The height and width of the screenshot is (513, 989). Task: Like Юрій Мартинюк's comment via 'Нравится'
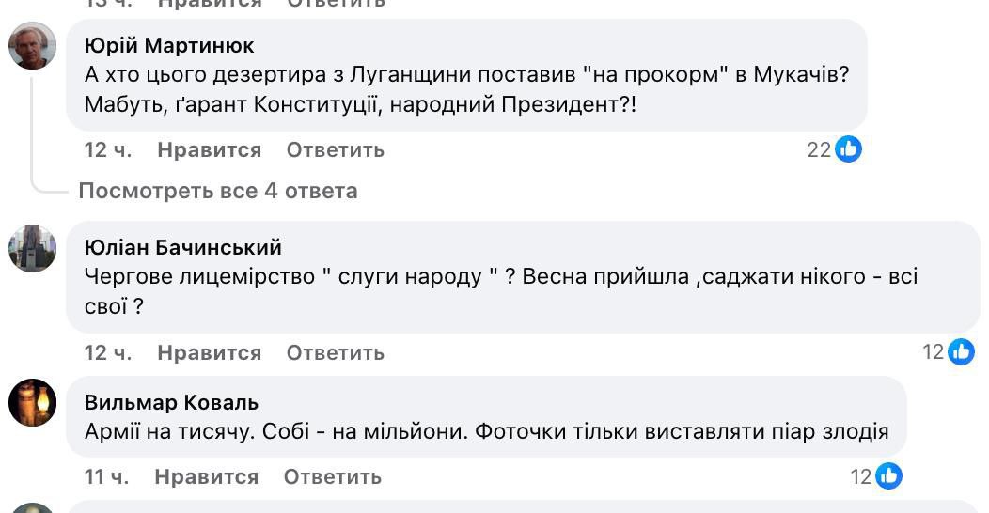coord(210,149)
